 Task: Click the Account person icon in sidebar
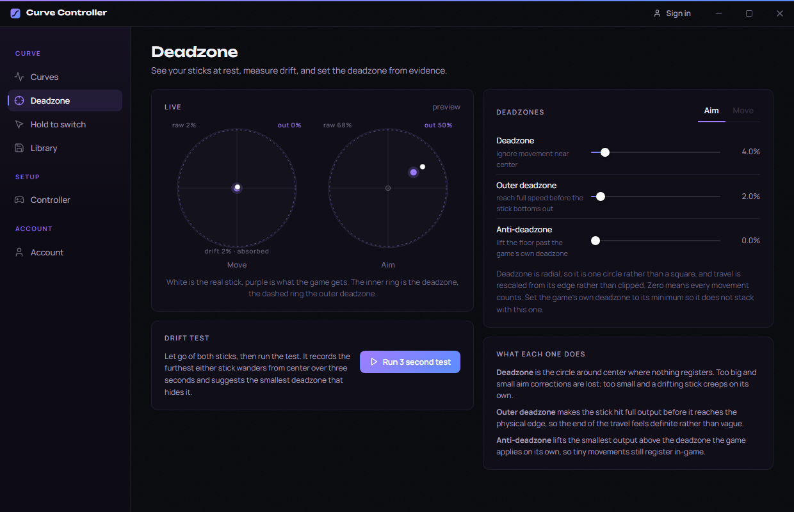tap(19, 252)
